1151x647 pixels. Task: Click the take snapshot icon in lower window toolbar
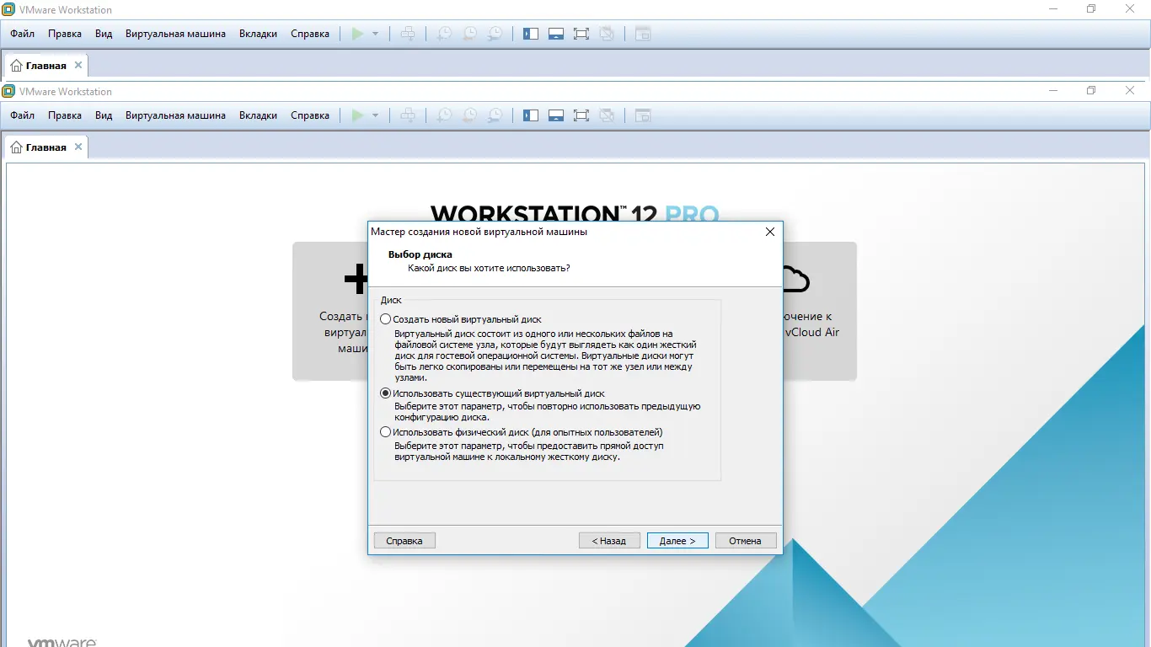444,115
